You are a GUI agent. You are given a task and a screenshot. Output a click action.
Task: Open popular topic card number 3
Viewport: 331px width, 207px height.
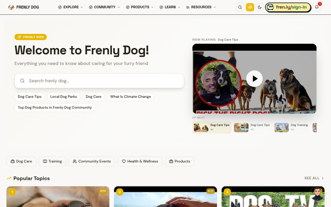click(273, 197)
